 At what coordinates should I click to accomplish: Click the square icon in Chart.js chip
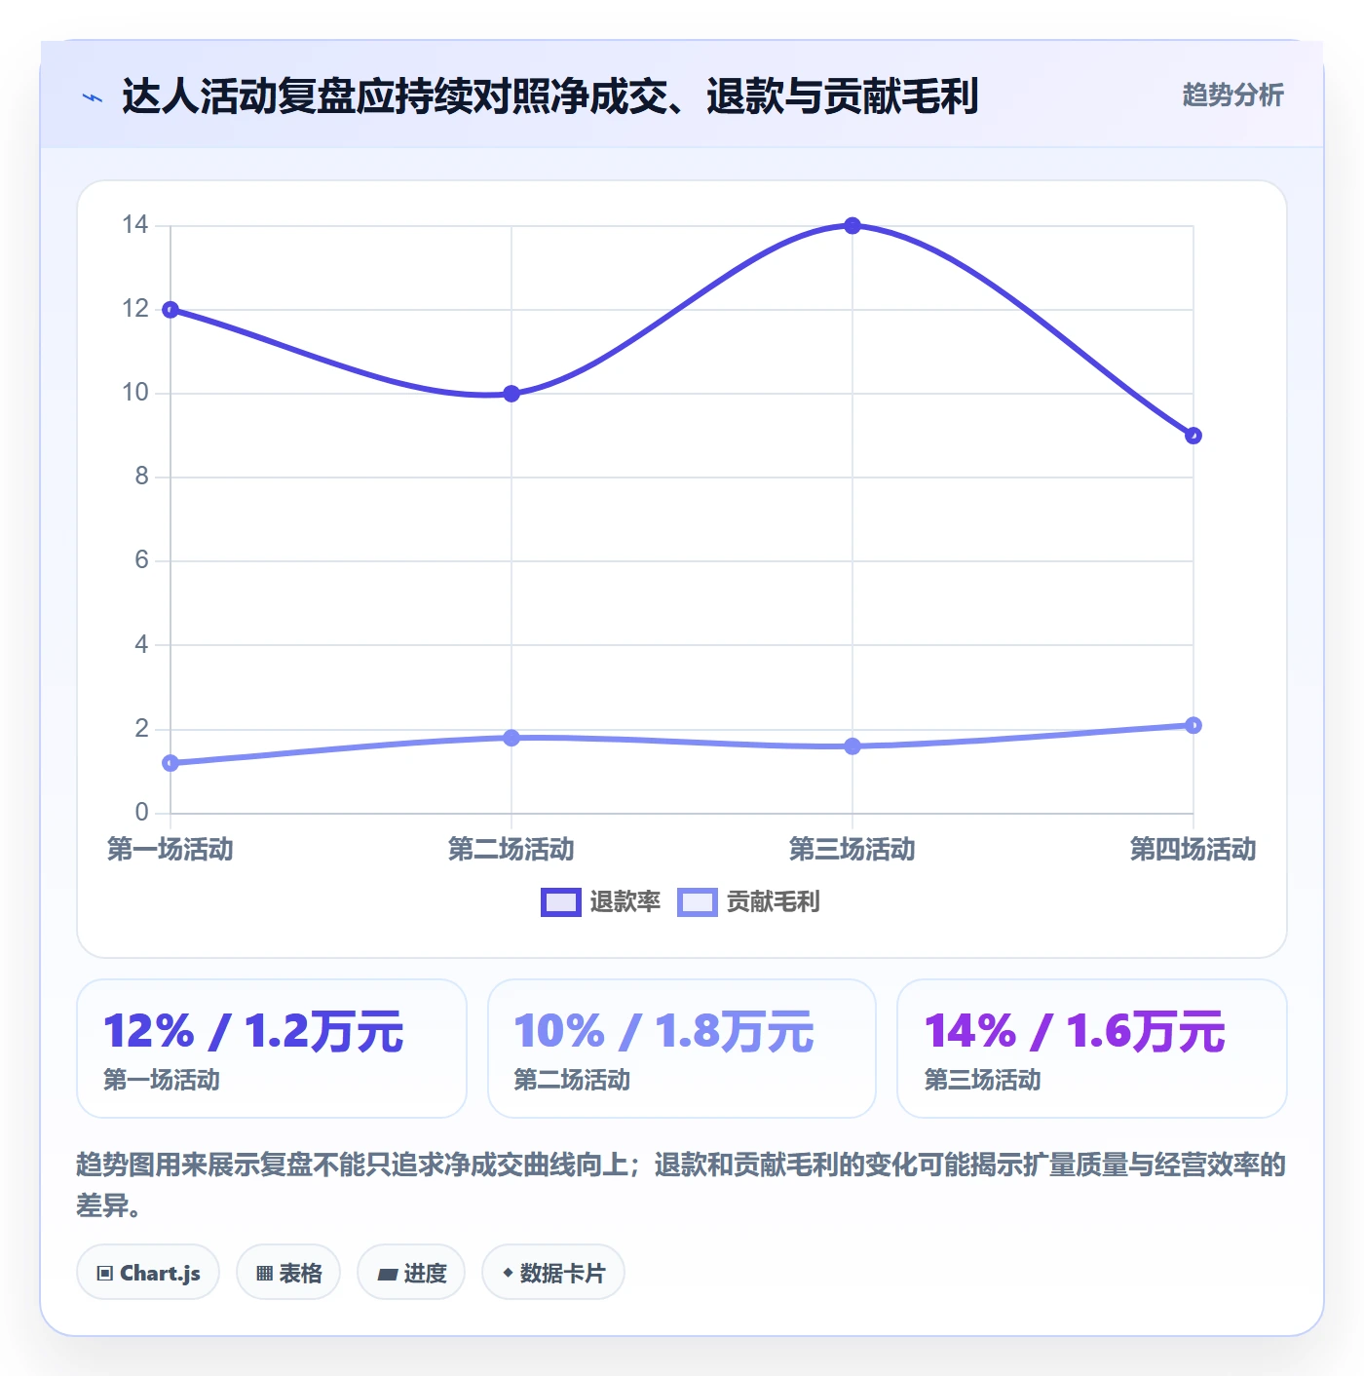point(105,1274)
